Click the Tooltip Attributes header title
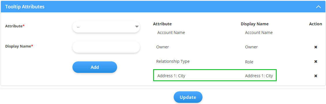The image size is (326, 104). pos(25,7)
